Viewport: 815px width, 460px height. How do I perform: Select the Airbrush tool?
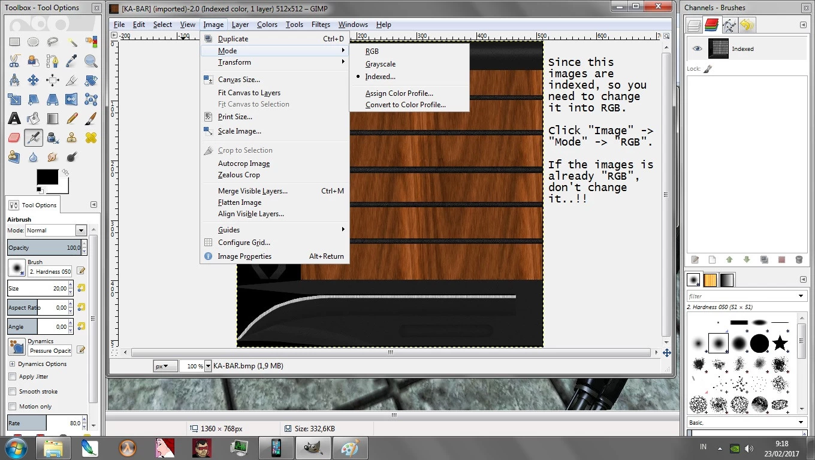pos(34,138)
